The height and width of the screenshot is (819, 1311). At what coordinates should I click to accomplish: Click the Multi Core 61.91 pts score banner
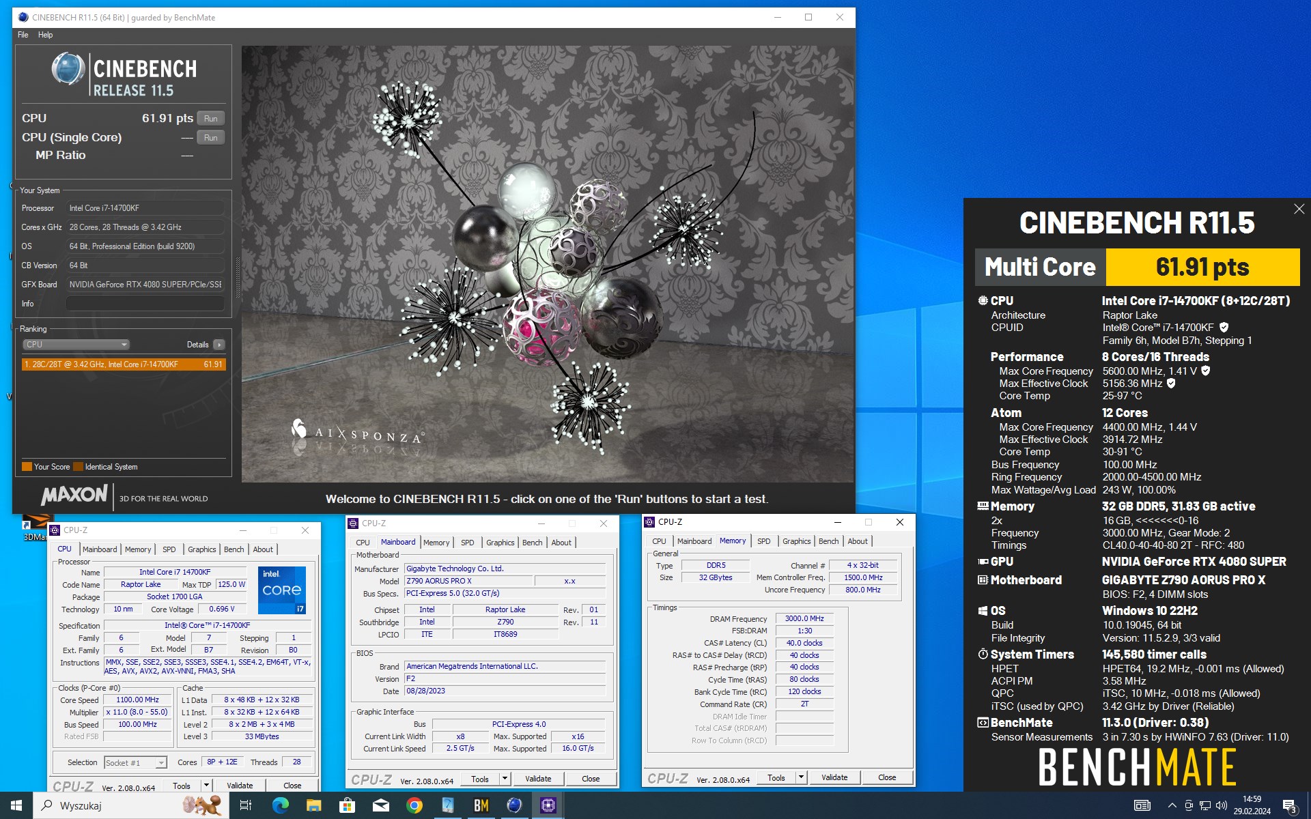point(1137,267)
